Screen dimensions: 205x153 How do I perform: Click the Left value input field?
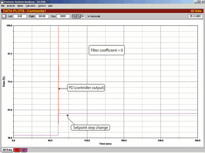tap(20, 16)
